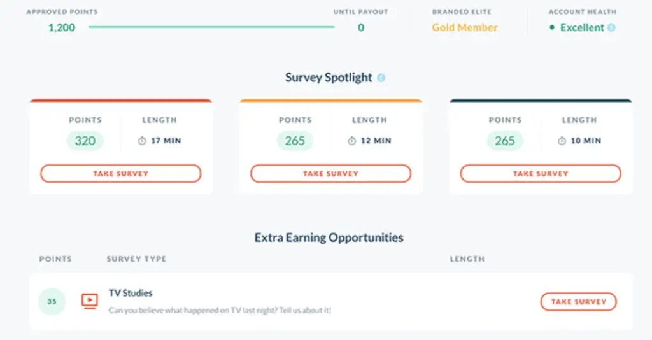652x340 pixels.
Task: Click the 35 points circle badge
Action: (52, 301)
